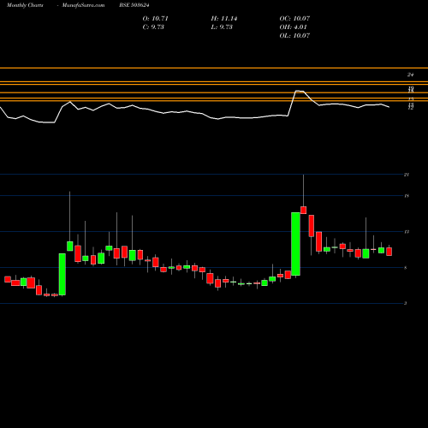The height and width of the screenshot is (428, 428).
Task: Click the 'MunafaSutra.com' label
Action: pyautogui.click(x=83, y=5)
